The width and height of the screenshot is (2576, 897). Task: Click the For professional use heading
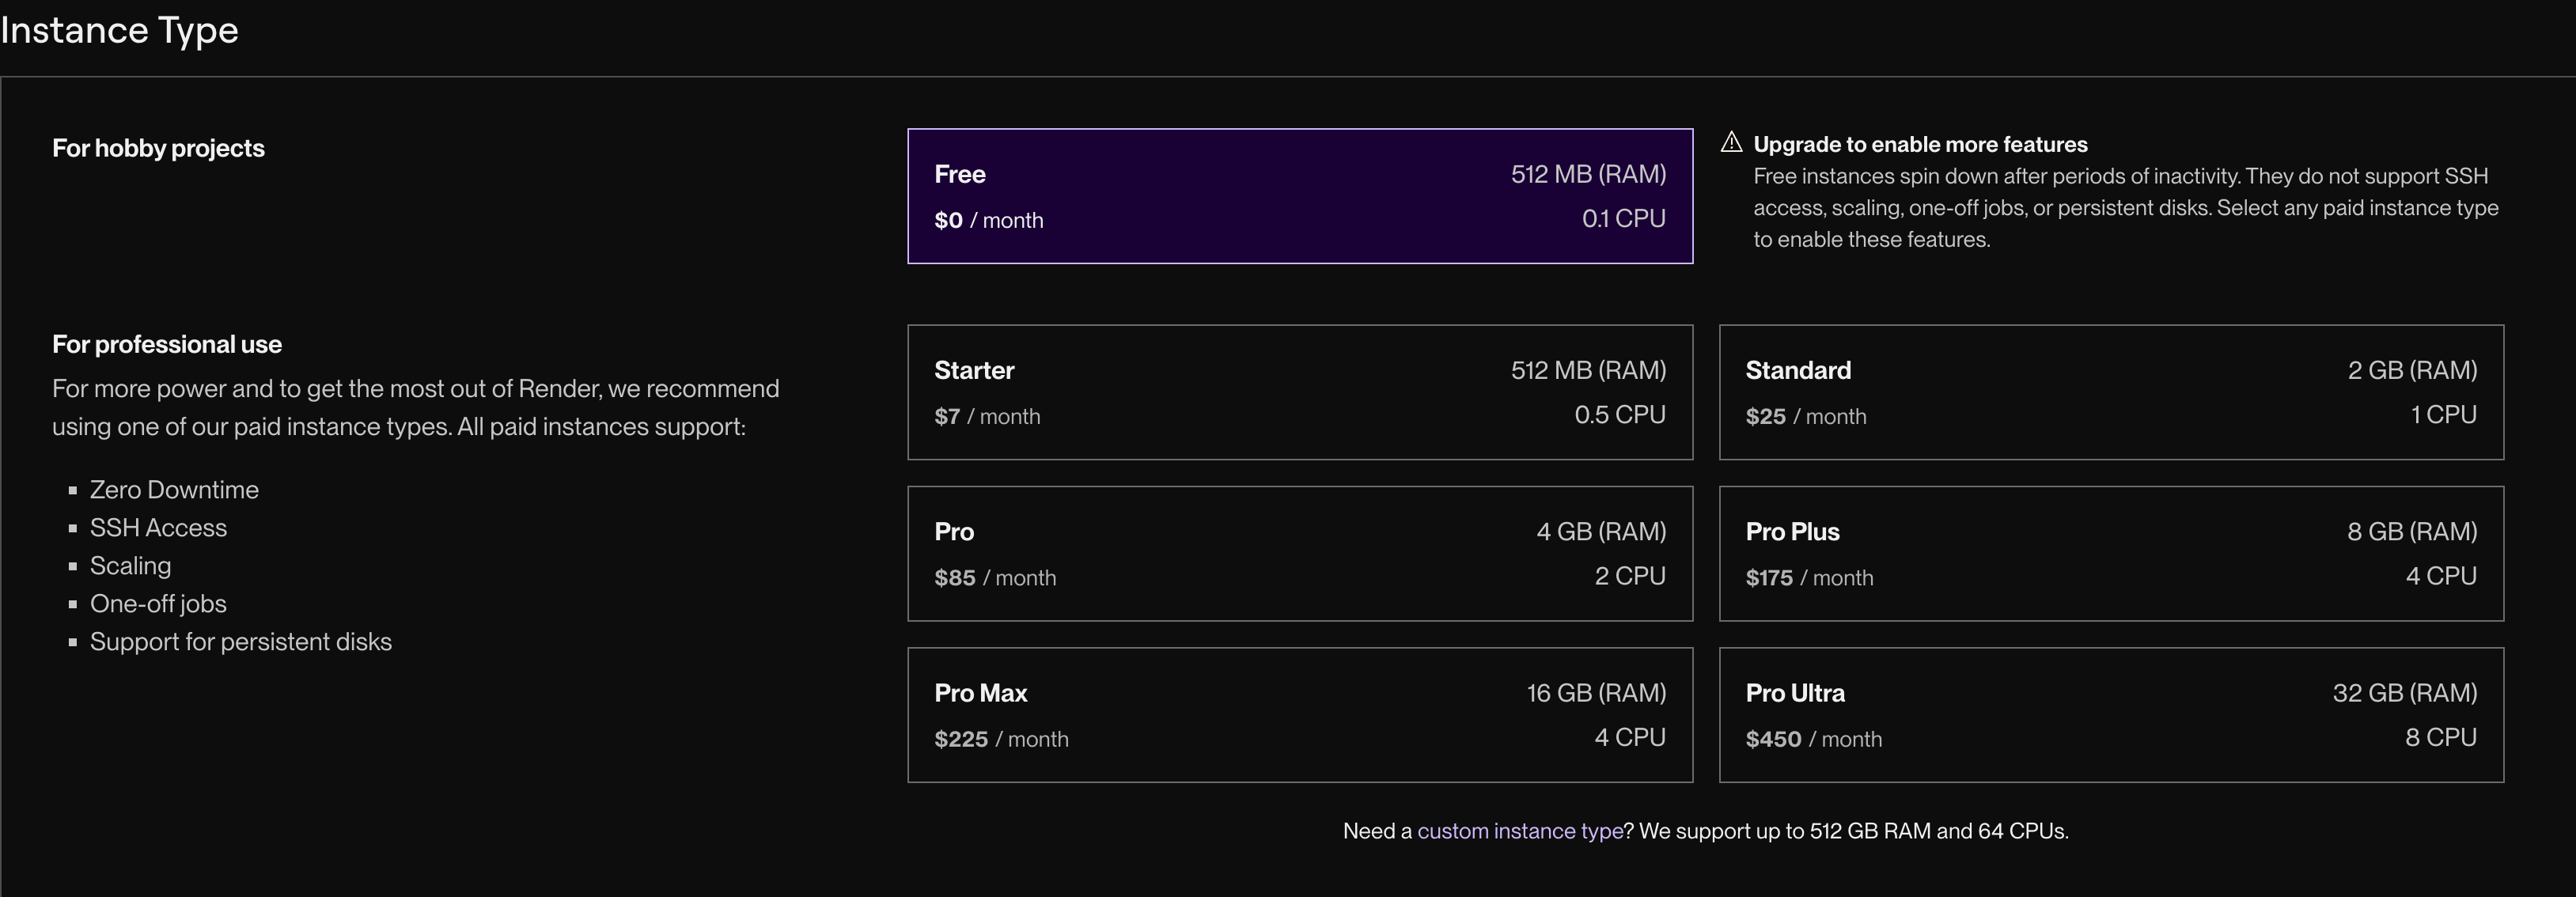click(x=167, y=345)
